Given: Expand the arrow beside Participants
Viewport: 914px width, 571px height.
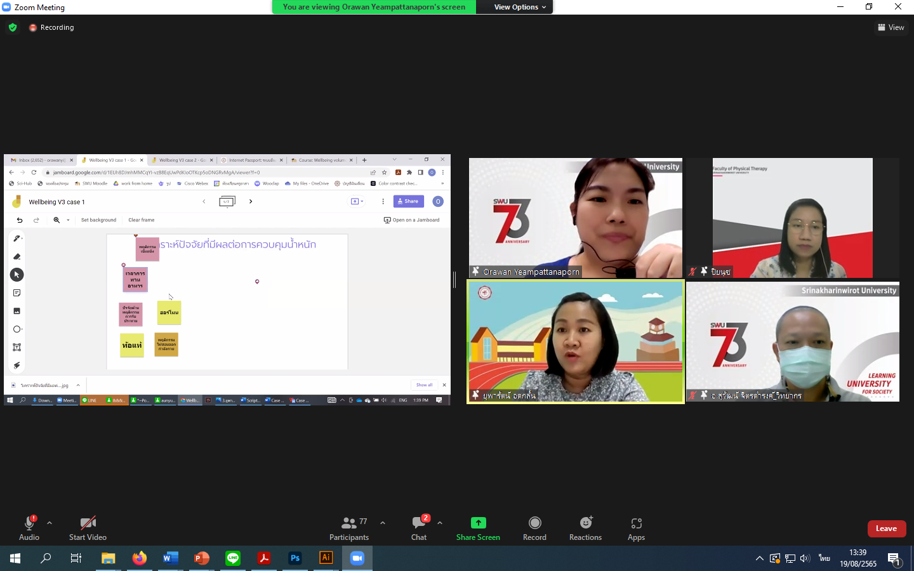Looking at the screenshot, I should pyautogui.click(x=383, y=523).
